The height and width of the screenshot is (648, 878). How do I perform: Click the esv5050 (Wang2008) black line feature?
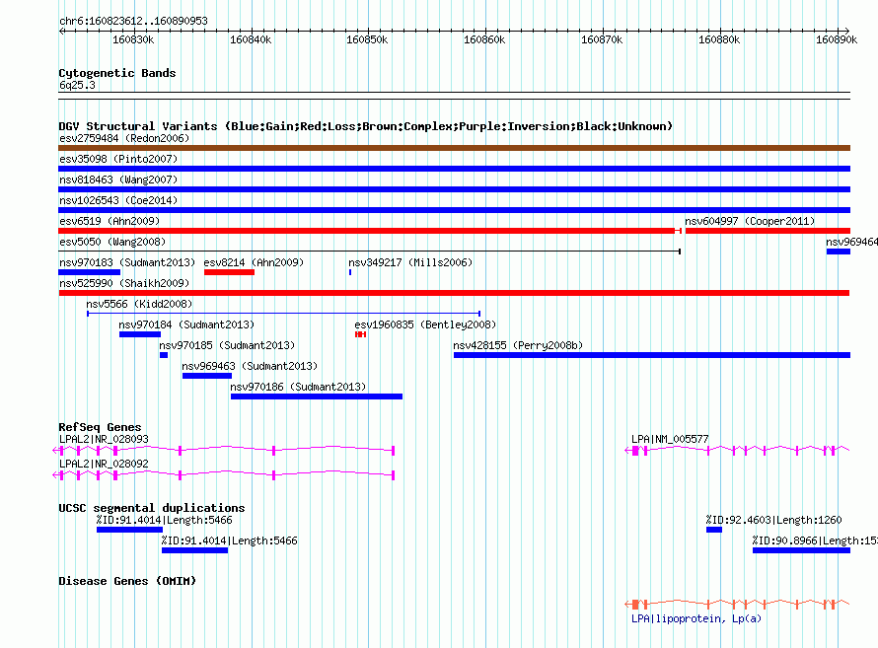(x=370, y=252)
